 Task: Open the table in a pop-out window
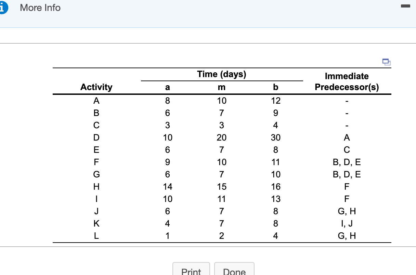(x=386, y=62)
